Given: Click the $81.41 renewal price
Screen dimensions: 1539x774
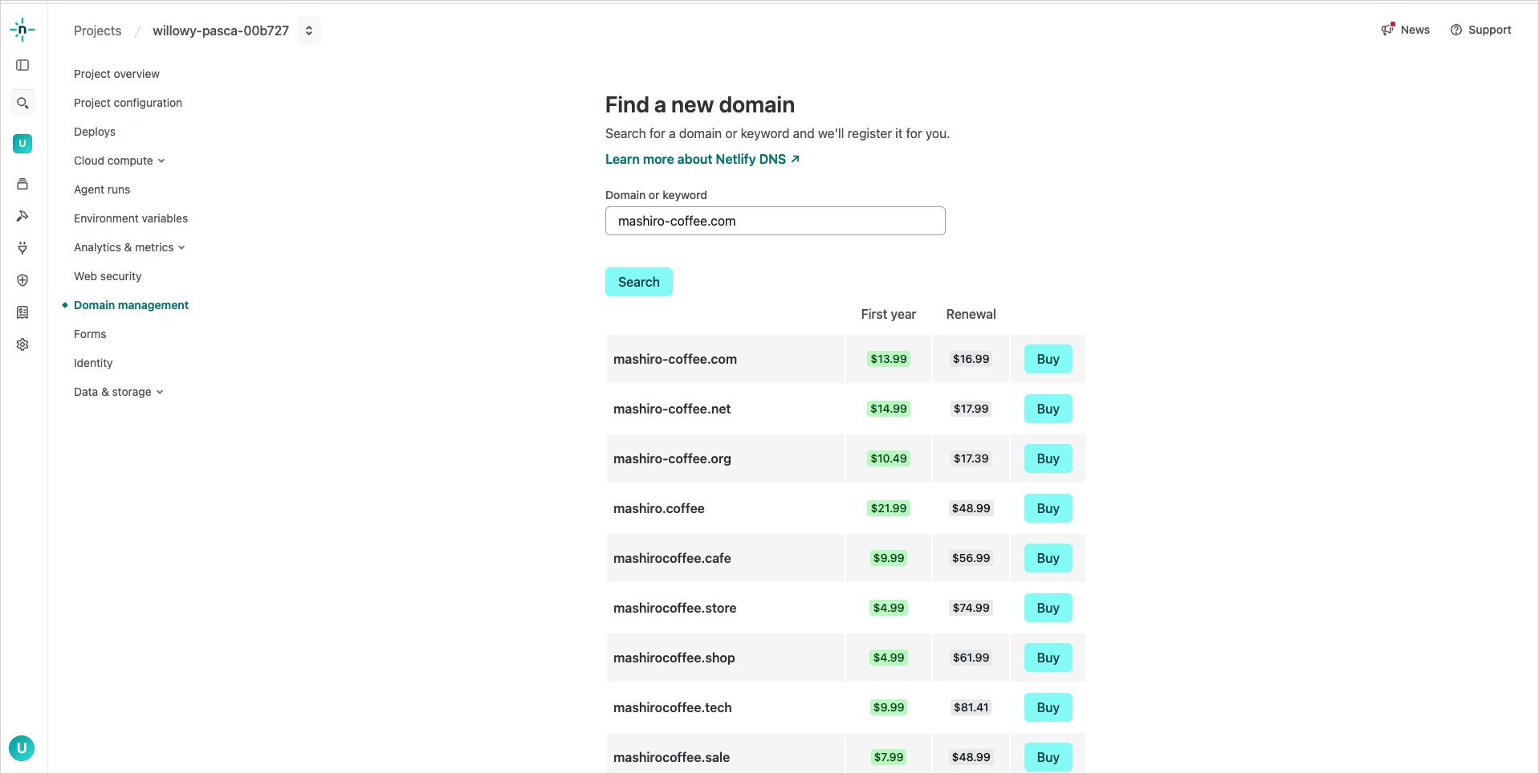Looking at the screenshot, I should [x=971, y=707].
